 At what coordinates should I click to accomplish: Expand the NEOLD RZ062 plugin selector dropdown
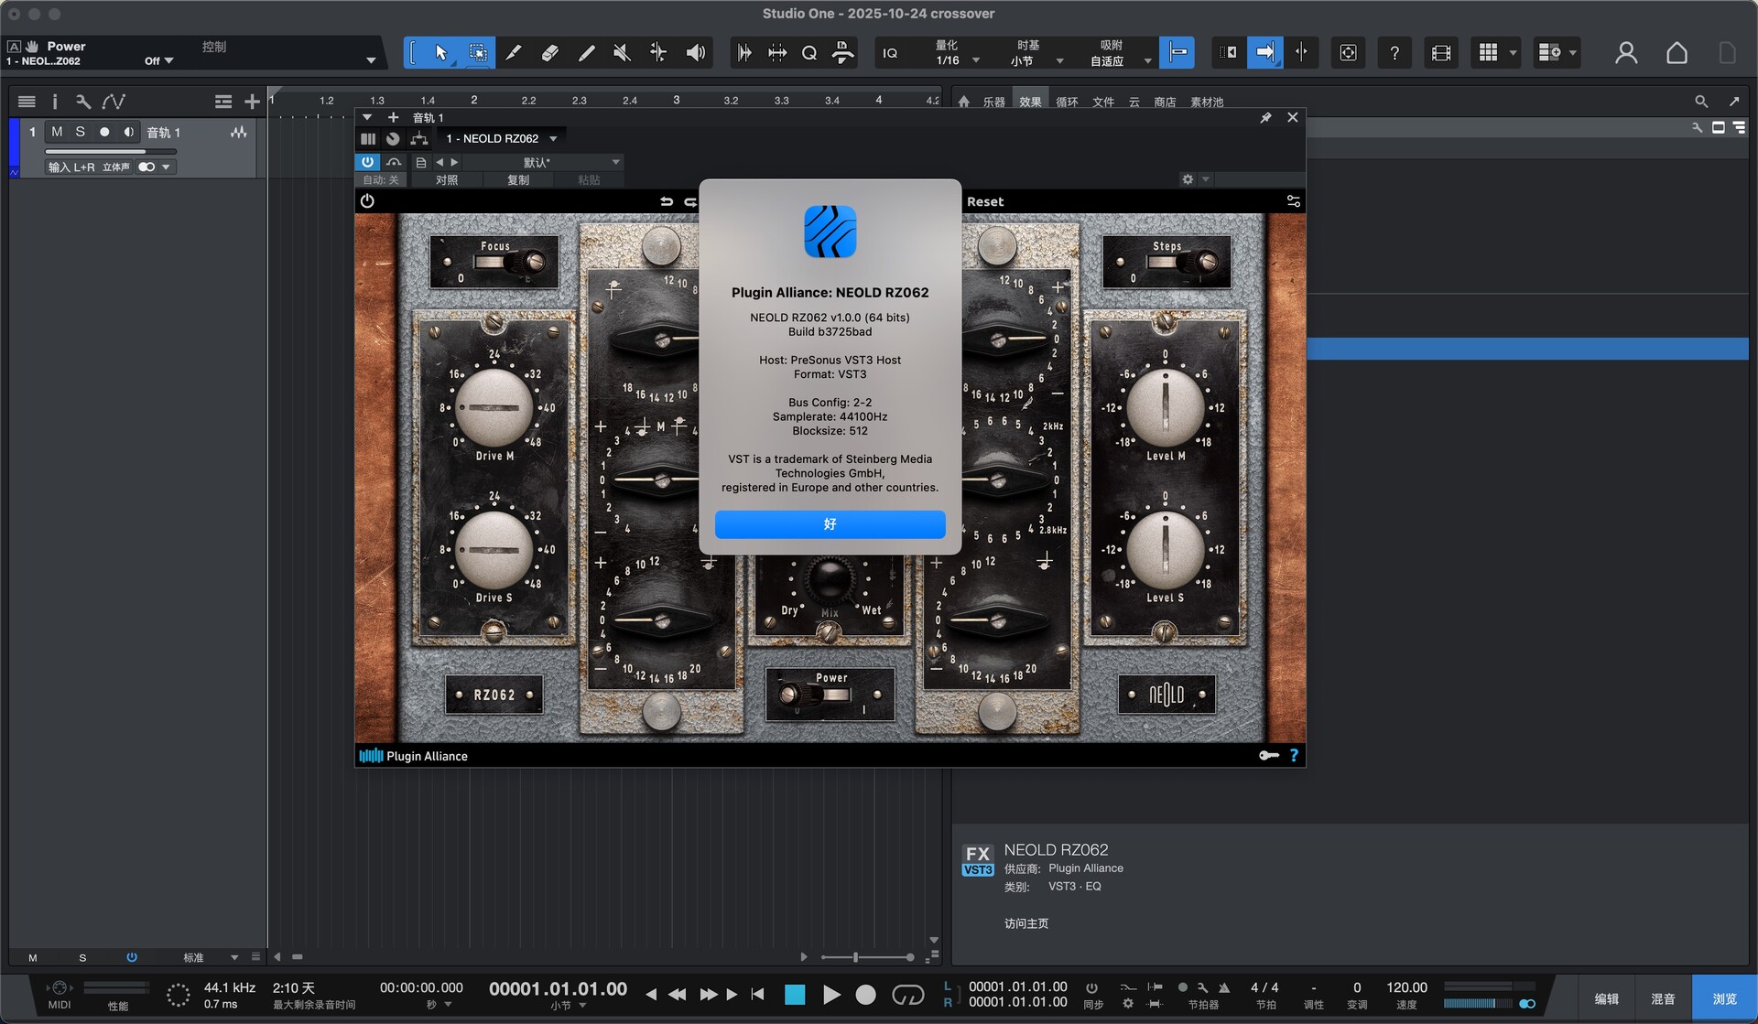[553, 139]
